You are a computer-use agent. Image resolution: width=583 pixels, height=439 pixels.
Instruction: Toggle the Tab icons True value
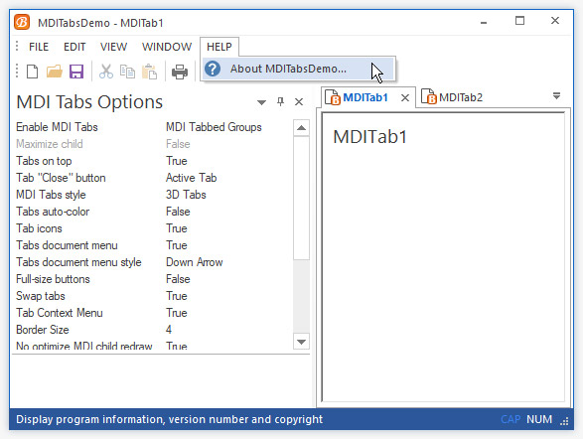[176, 228]
